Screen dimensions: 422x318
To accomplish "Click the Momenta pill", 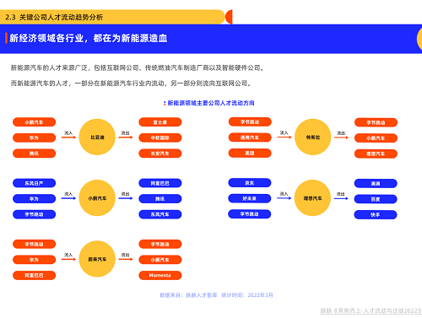I will pyautogui.click(x=160, y=275).
